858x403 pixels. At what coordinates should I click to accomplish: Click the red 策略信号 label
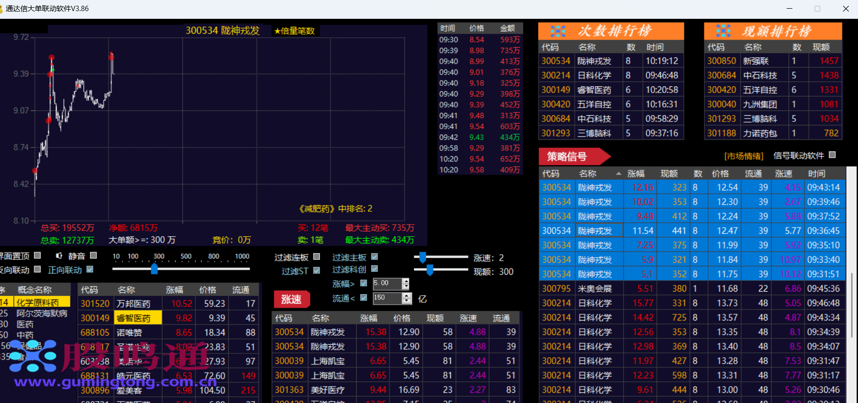pyautogui.click(x=574, y=157)
